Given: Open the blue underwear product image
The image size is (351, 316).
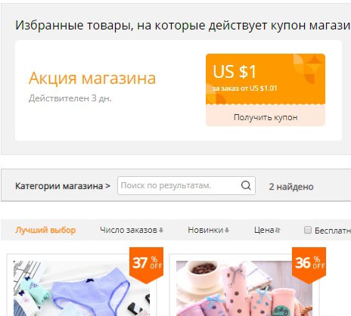Looking at the screenshot, I should pos(82,288).
